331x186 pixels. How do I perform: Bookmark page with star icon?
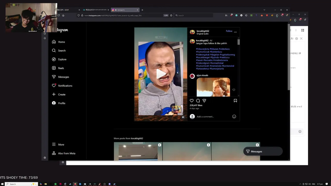171,16
